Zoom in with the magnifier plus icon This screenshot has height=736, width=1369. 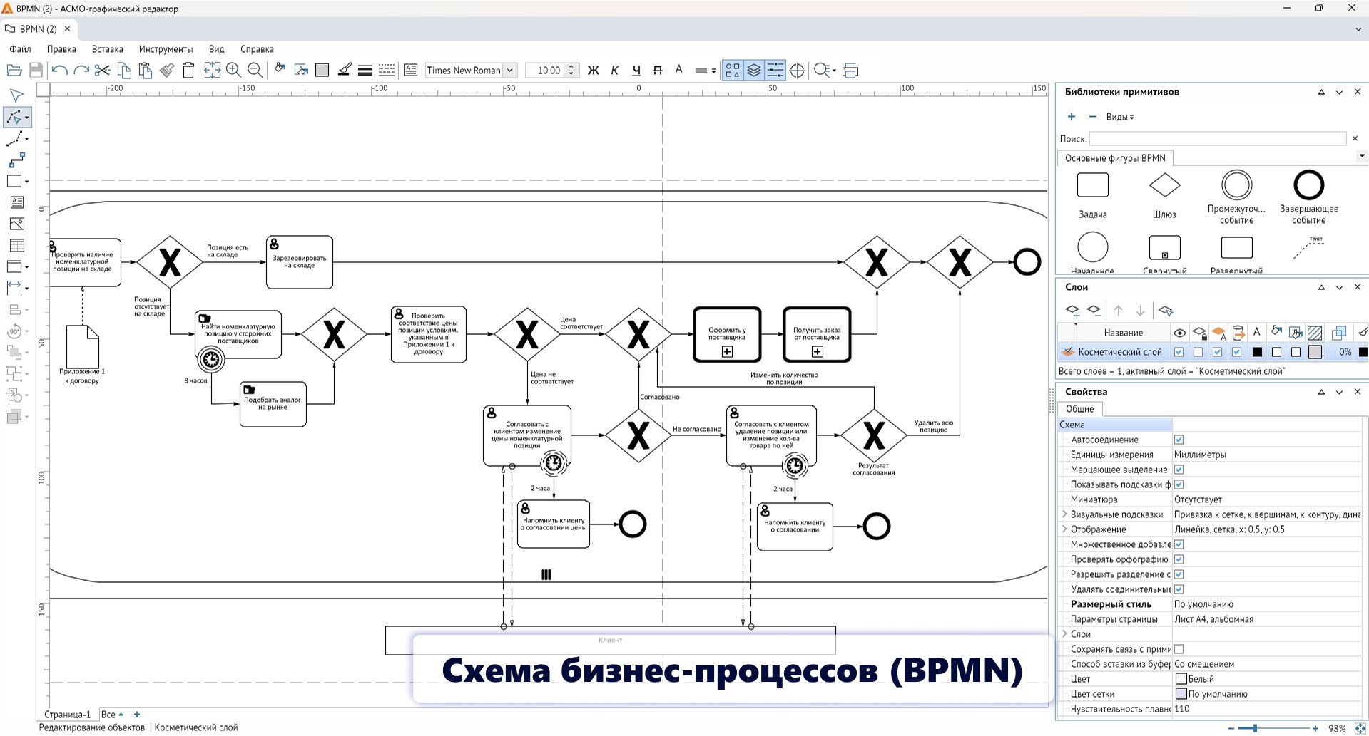(233, 70)
